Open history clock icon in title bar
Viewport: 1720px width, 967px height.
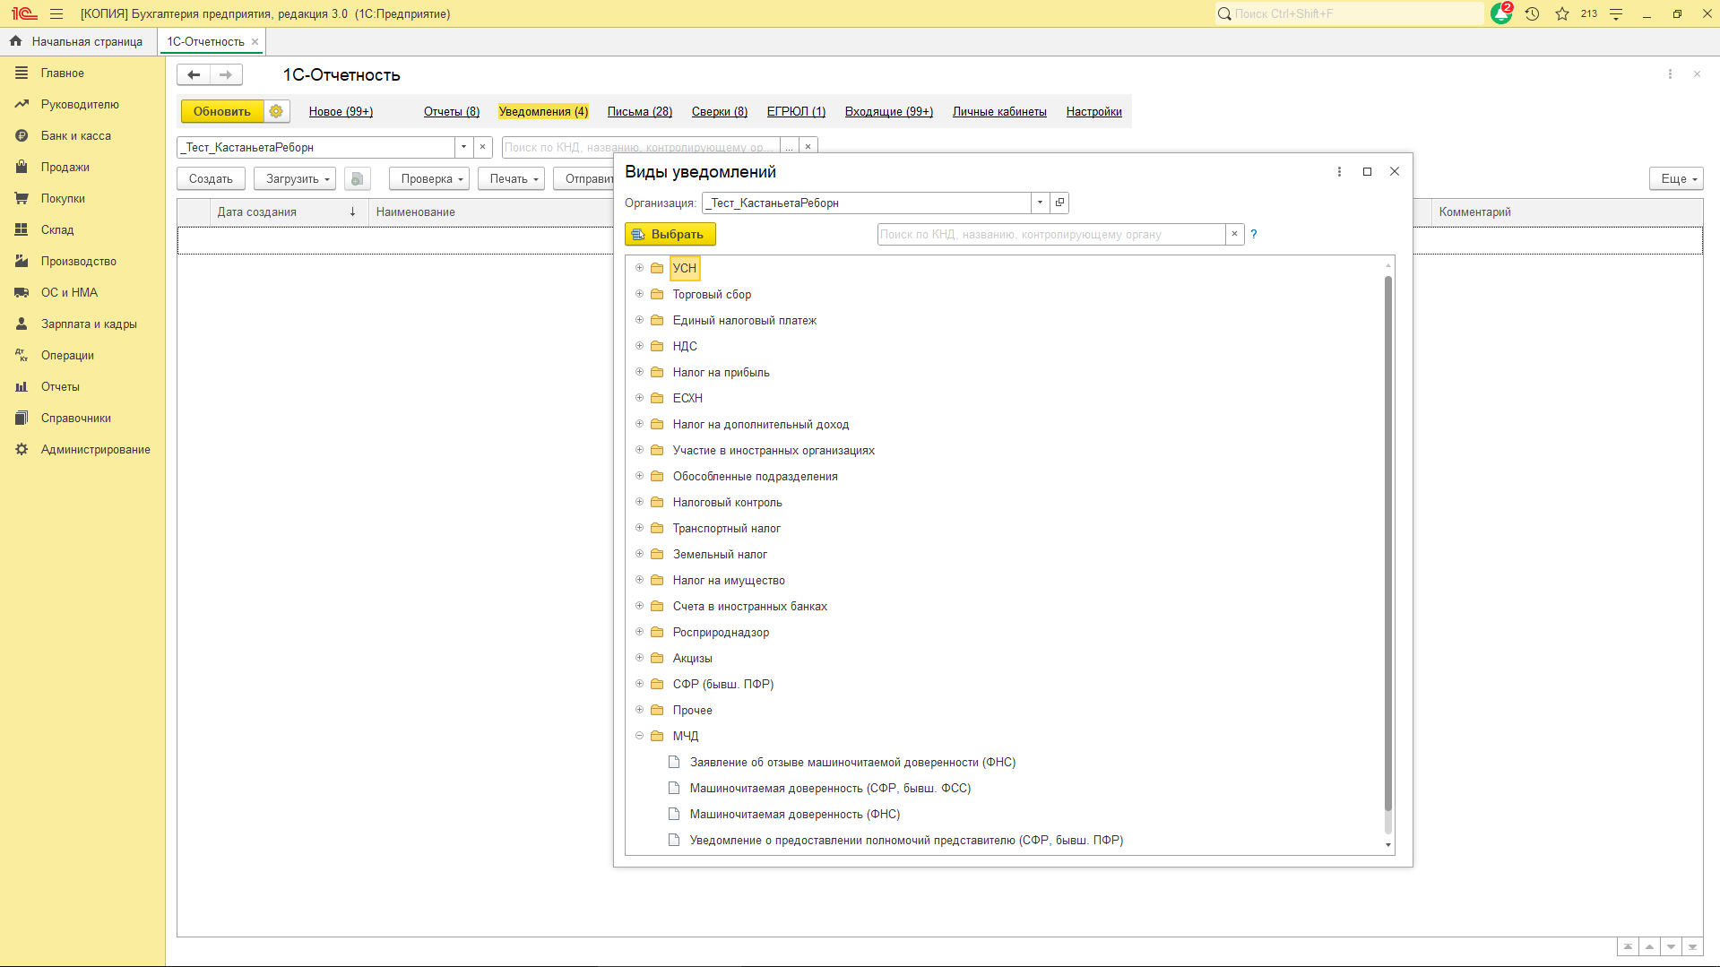[x=1532, y=13]
